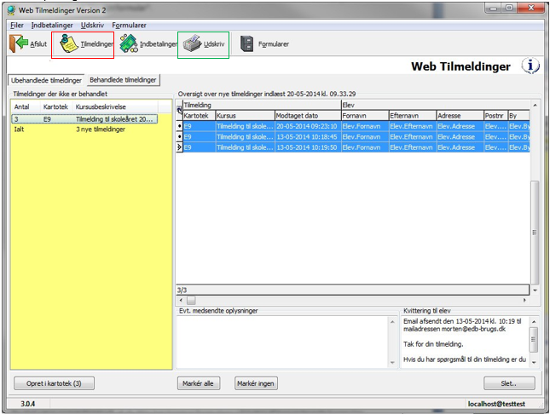The height and width of the screenshot is (414, 550).
Task: Click grid's vertical scrollbar up arrow
Action: (x=535, y=105)
